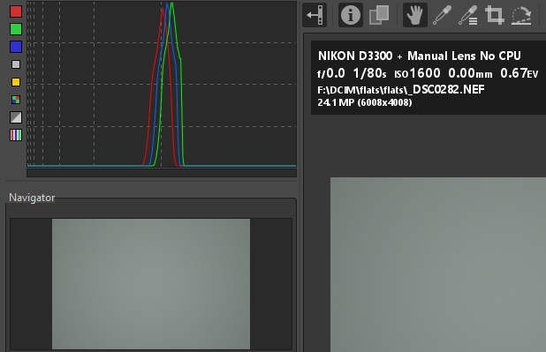Image resolution: width=546 pixels, height=352 pixels.
Task: Toggle the green histogram channel
Action: click(x=16, y=29)
